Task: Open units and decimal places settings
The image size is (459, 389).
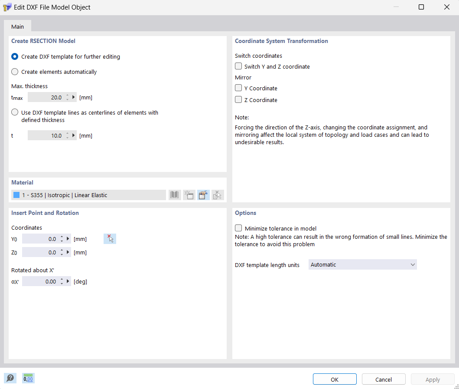Action: coord(28,378)
